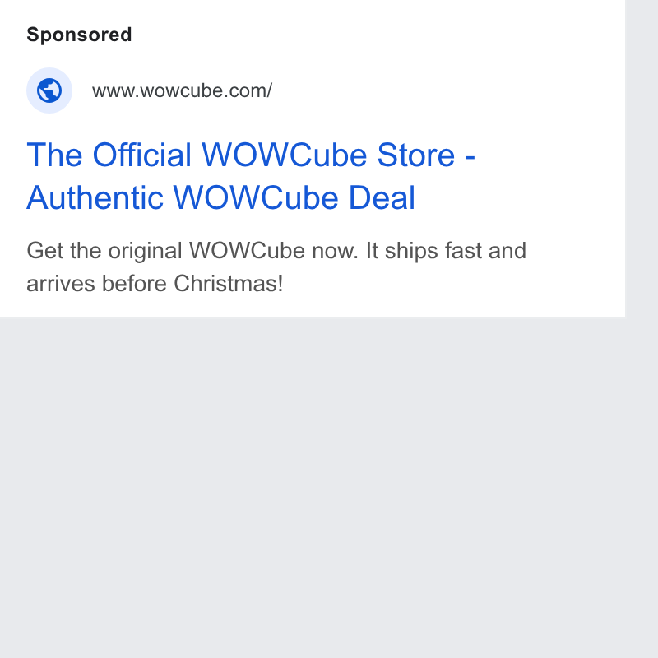
Task: Click the phrase ships fast and in description
Action: pyautogui.click(x=456, y=251)
